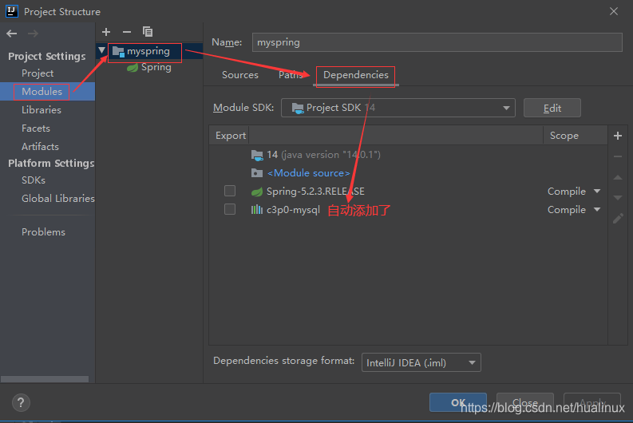Copy the selected module icon
The width and height of the screenshot is (633, 423).
tap(148, 31)
